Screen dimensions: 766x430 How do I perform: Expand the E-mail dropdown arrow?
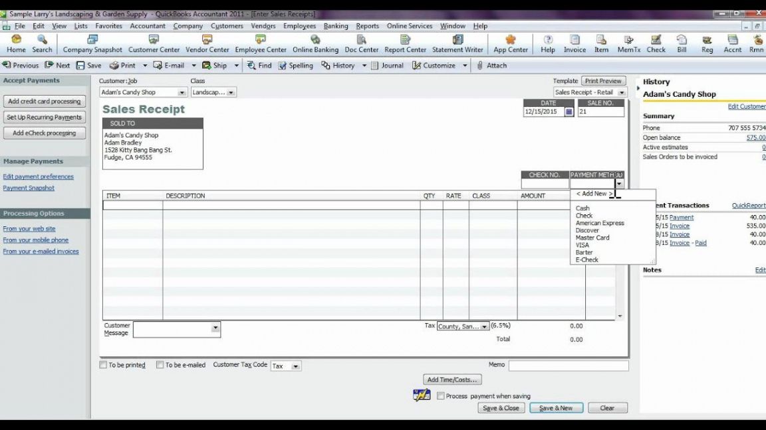(193, 65)
